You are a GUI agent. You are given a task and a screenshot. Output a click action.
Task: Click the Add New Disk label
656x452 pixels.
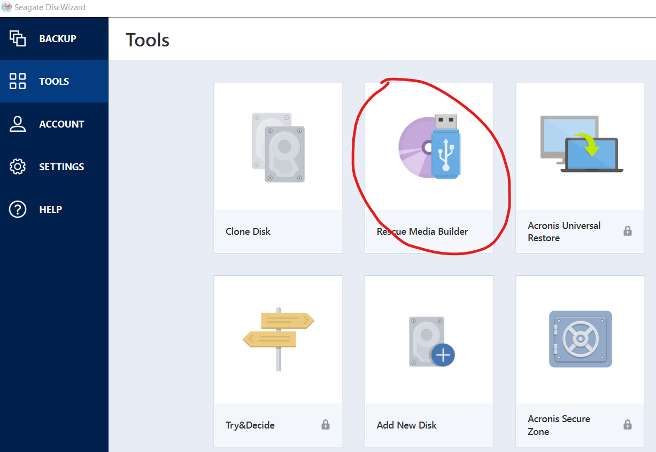(407, 425)
